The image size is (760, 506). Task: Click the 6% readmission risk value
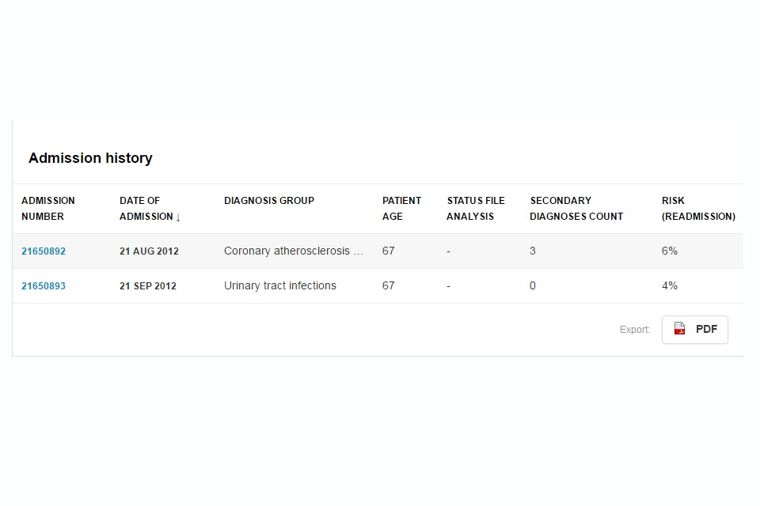tap(670, 251)
